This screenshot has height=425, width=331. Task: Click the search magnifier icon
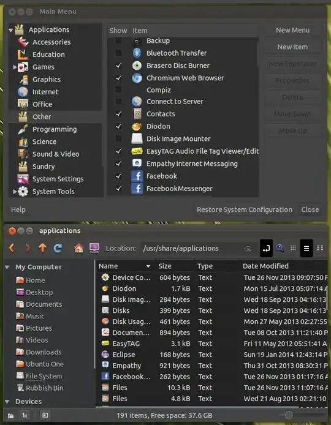pyautogui.click(x=280, y=248)
